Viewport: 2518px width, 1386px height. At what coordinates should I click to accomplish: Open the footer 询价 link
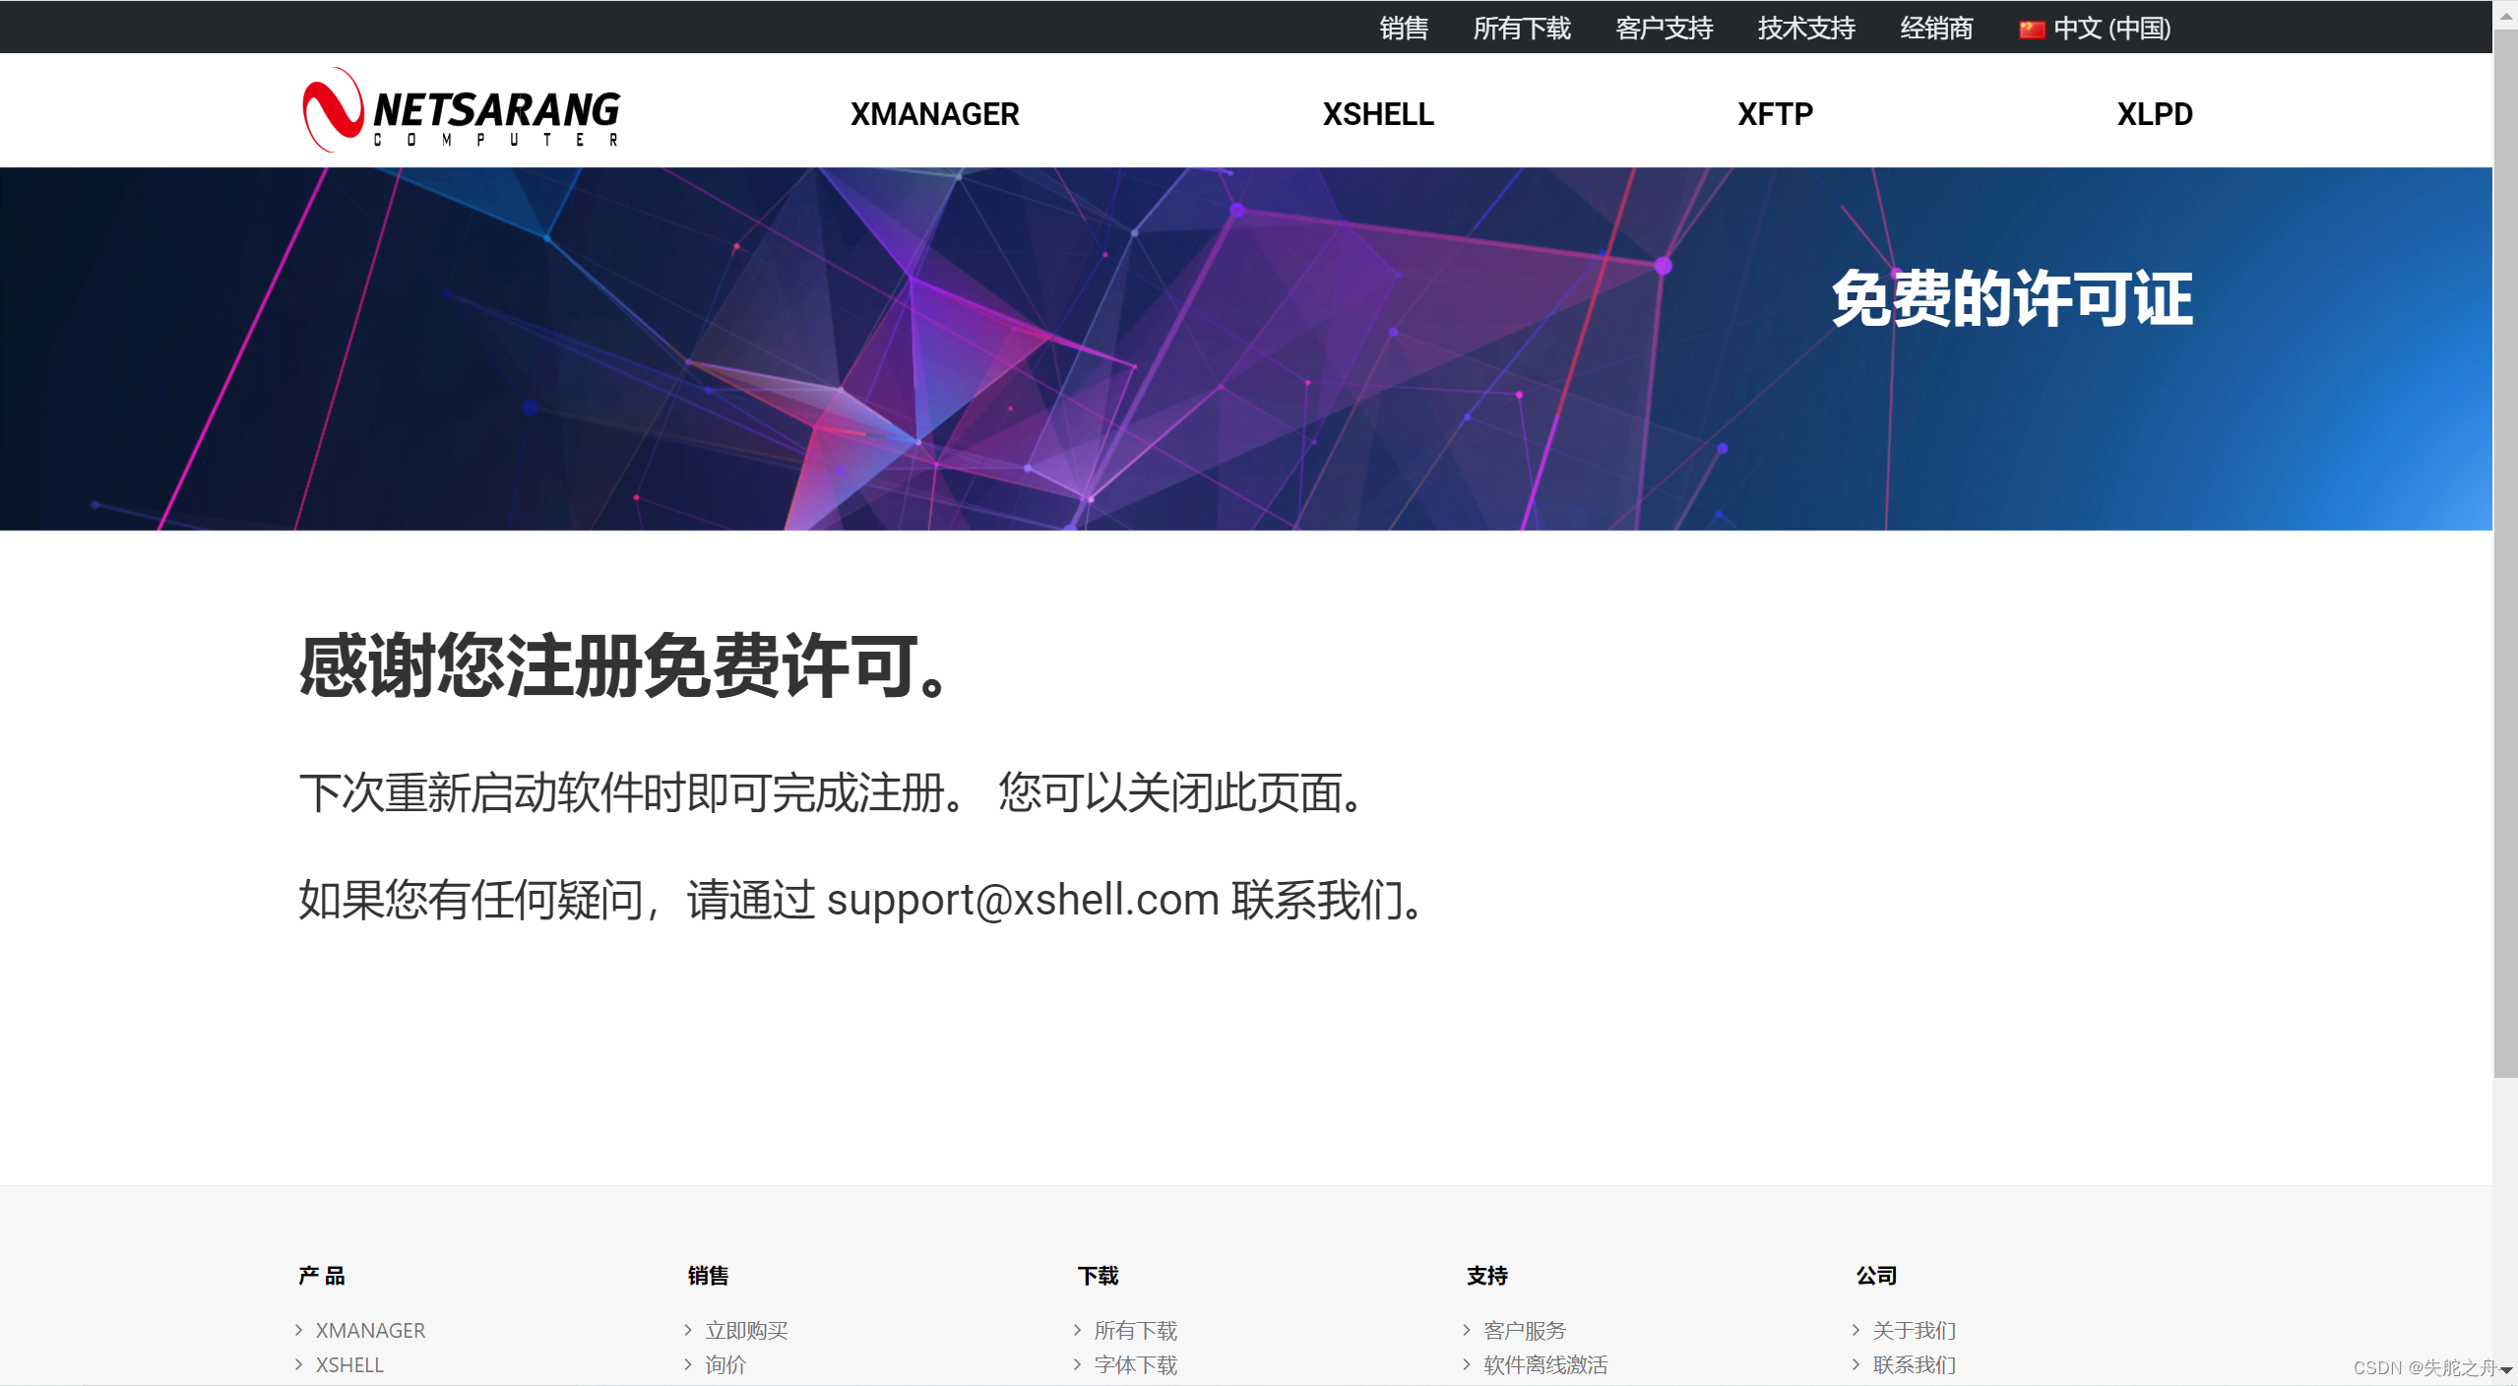coord(725,1364)
